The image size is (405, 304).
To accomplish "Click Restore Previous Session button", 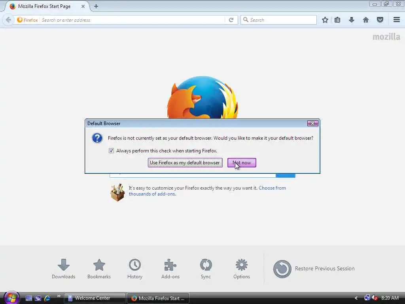I will coord(314,269).
